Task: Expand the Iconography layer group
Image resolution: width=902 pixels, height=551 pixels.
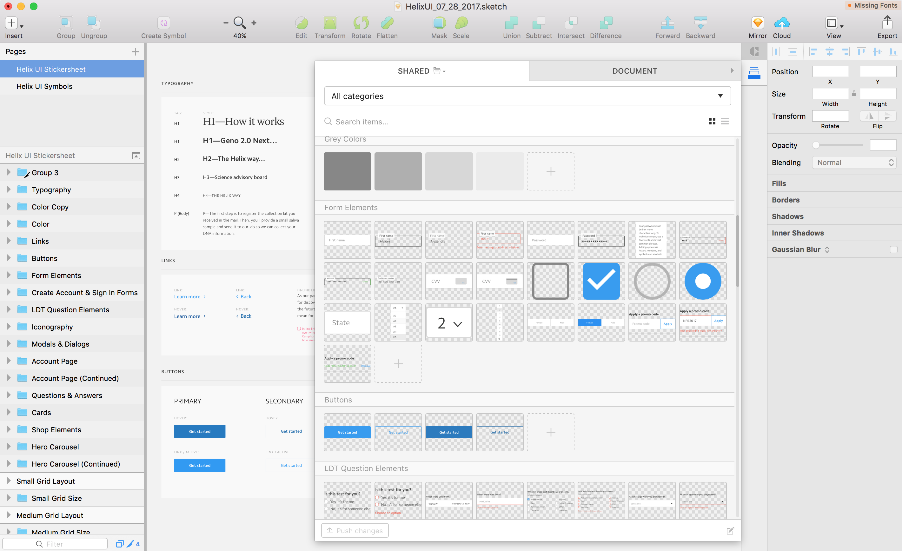Action: pyautogui.click(x=9, y=326)
